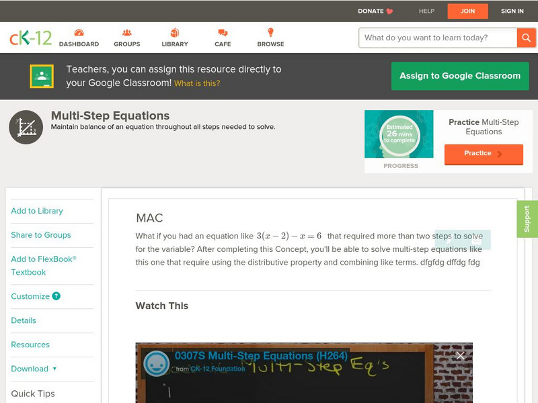
Task: Click the Multi-Step Equations graph icon
Action: coord(26,127)
